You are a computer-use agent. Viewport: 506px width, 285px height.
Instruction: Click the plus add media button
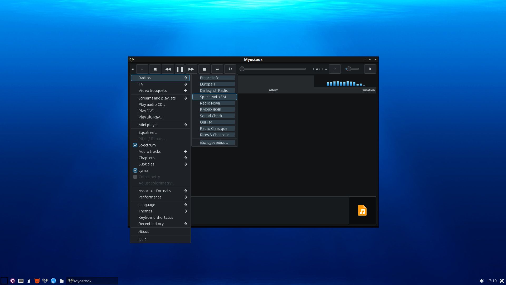click(x=142, y=69)
